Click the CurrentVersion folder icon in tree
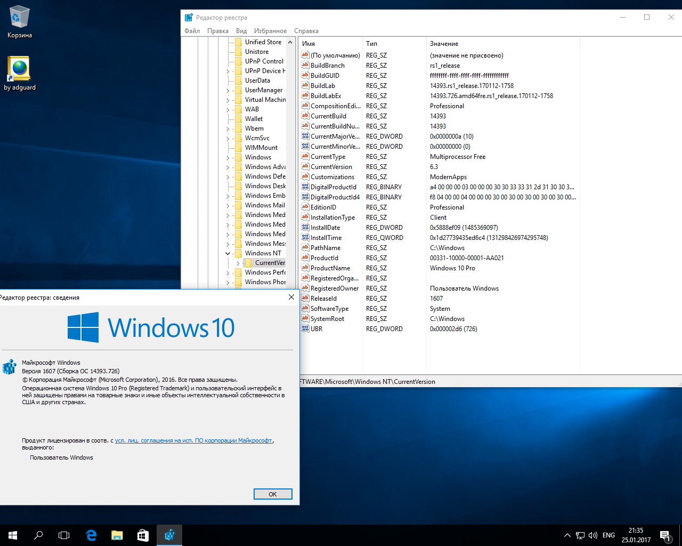 pos(248,263)
